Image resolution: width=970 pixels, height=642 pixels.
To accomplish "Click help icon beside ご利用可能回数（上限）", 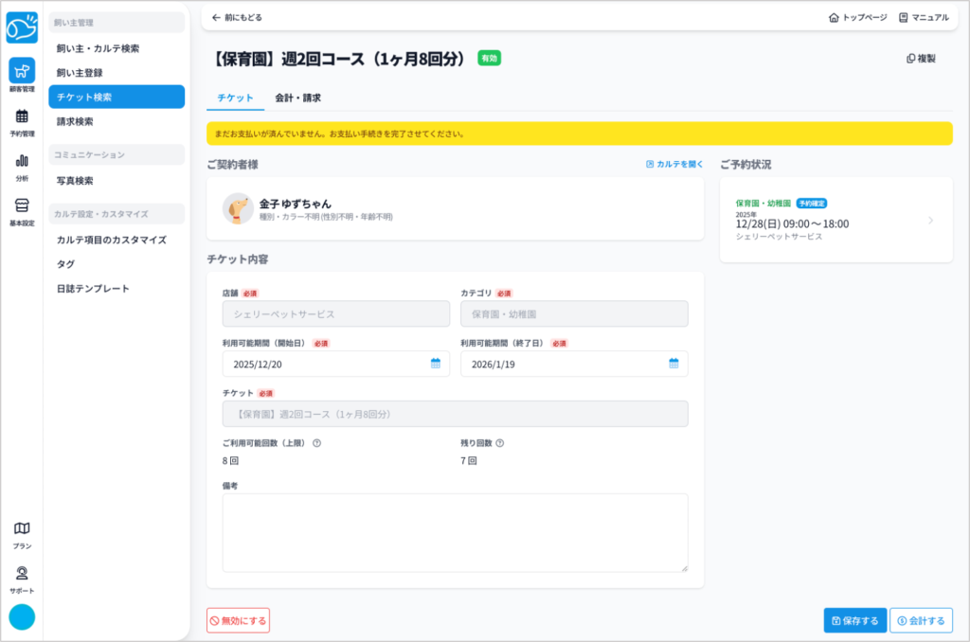I will pos(317,443).
